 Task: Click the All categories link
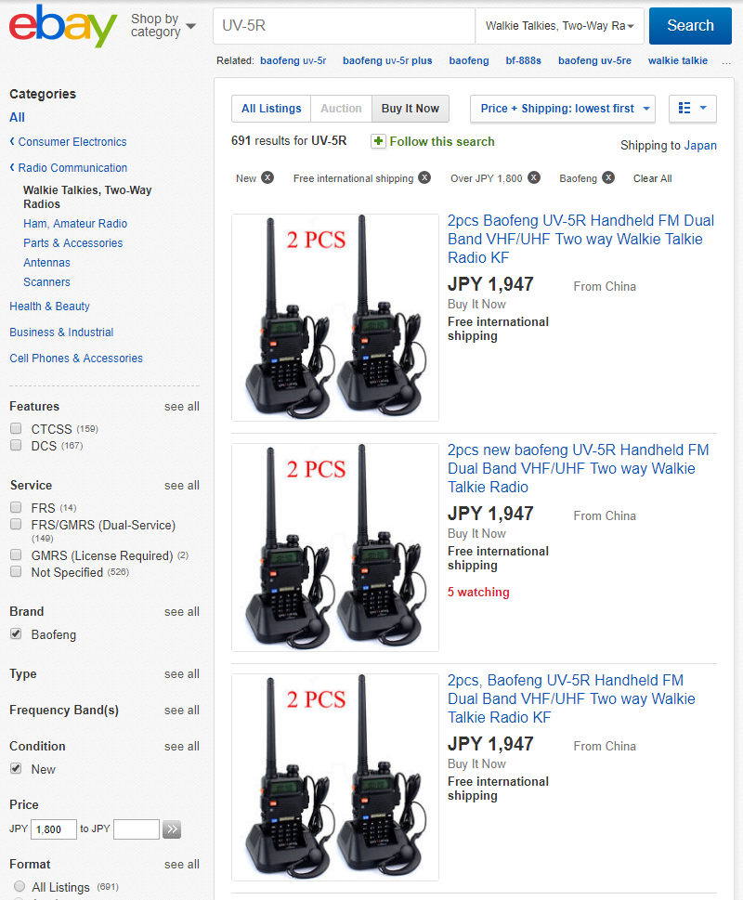(x=18, y=118)
